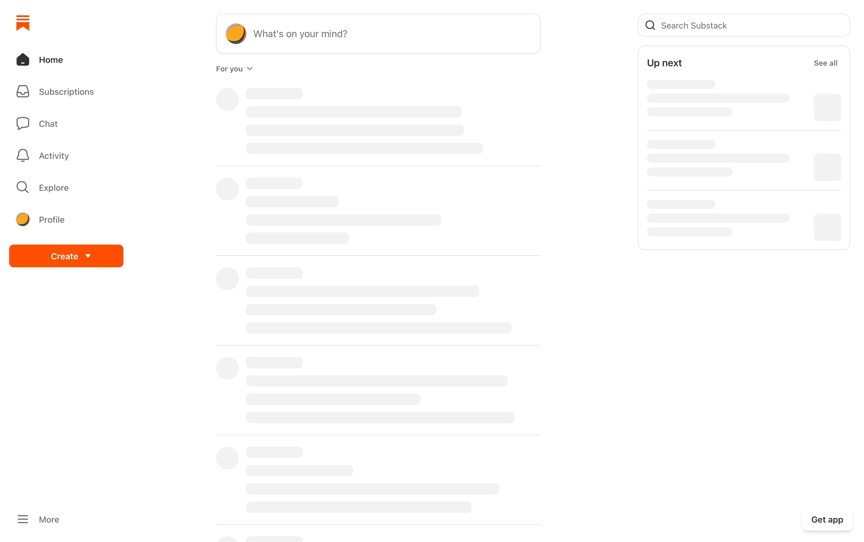Open the Create button dropdown arrow
The image size is (864, 542).
coord(88,256)
